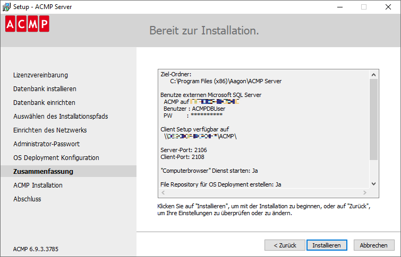Click the summary scroll up arrow
Viewport: 401px width, 257px height.
point(373,75)
